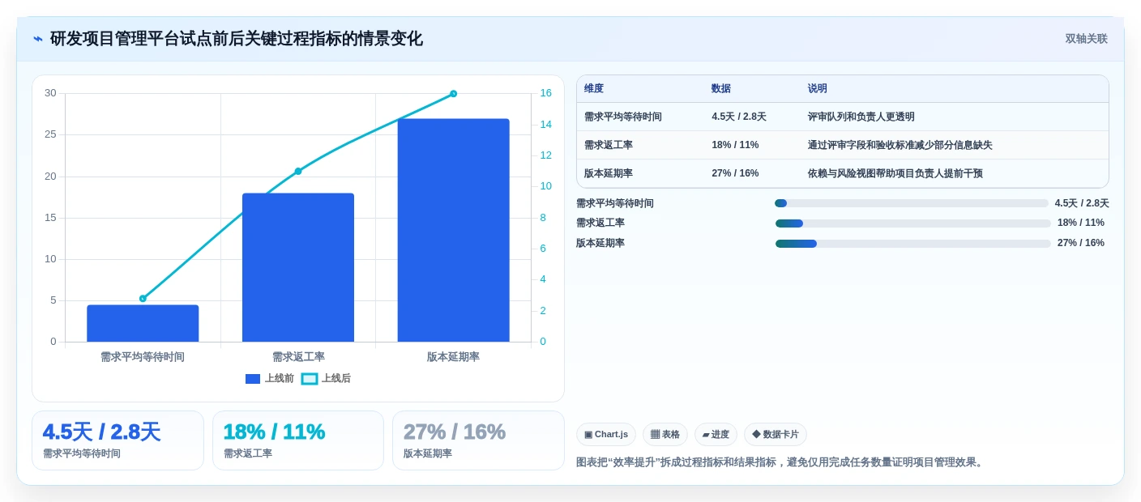1141x502 pixels.
Task: Click the 需求返工率 progress bar
Action: (x=913, y=223)
